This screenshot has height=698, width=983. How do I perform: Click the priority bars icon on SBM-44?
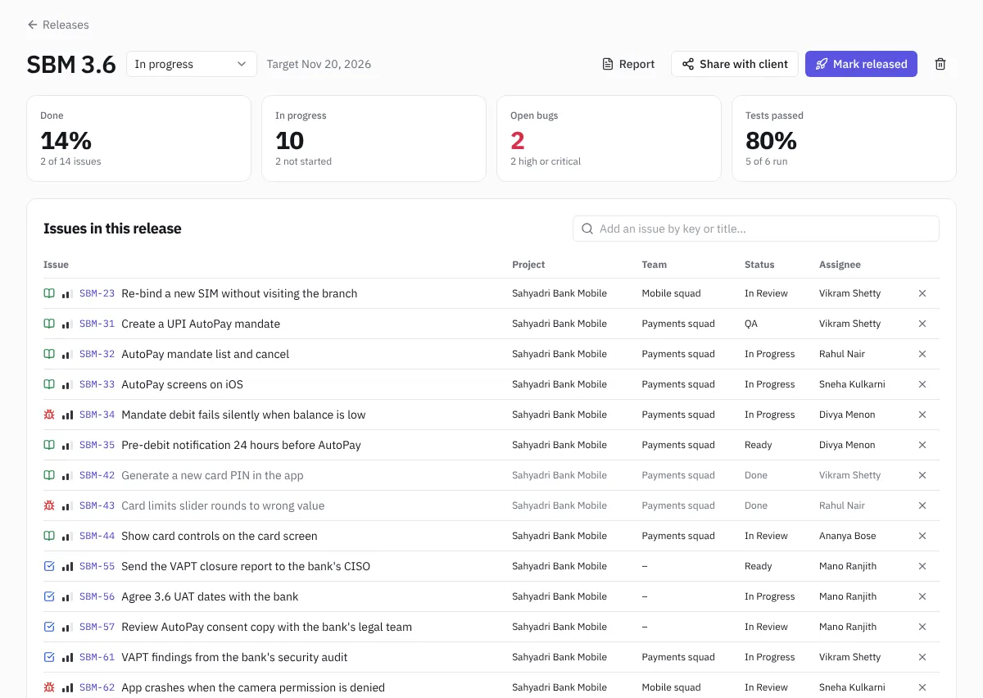pos(67,536)
